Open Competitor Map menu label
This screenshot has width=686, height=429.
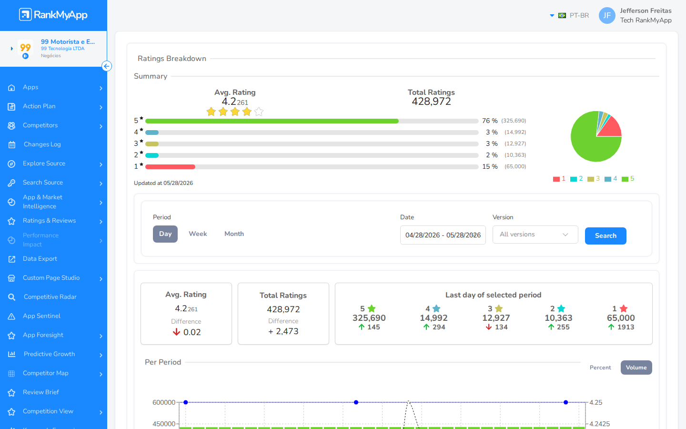coord(46,373)
